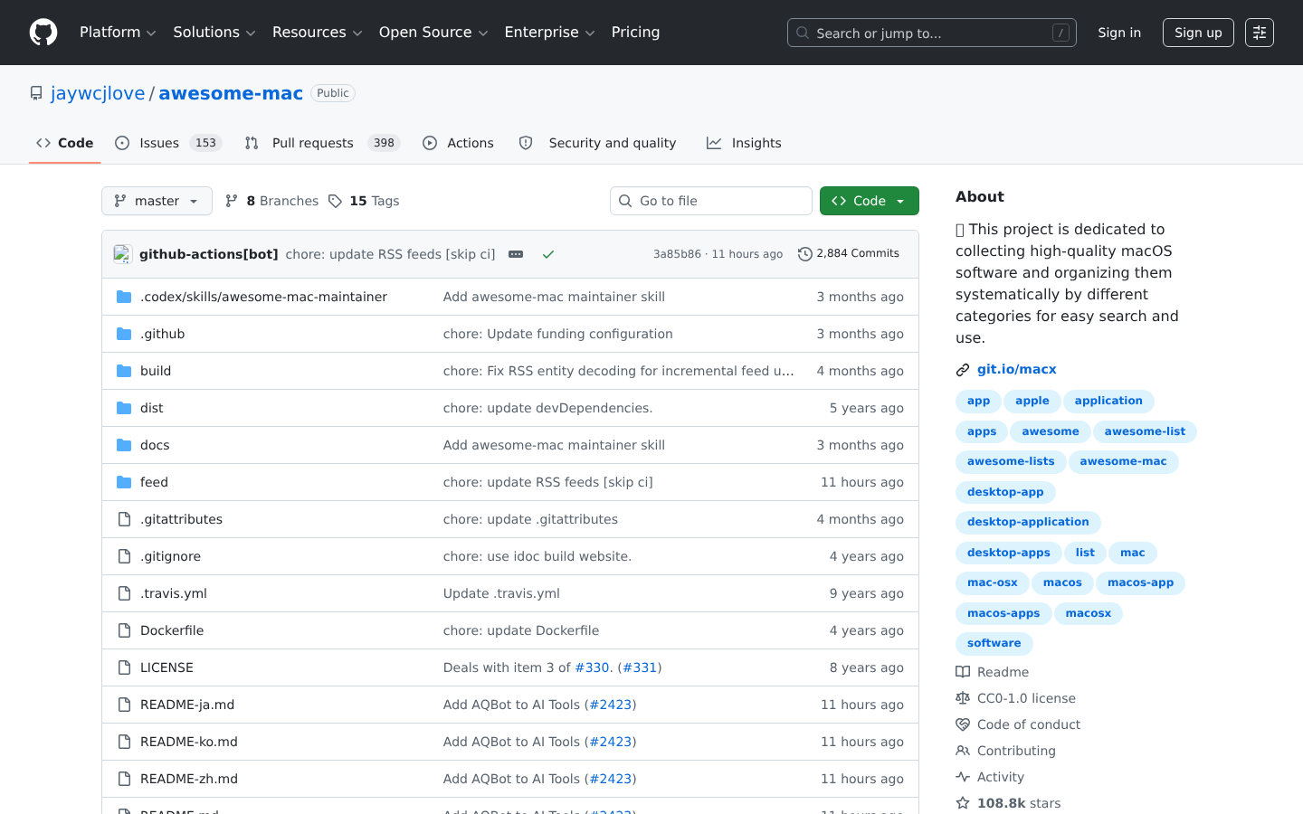Open the GitHub homepage logo
1303x814 pixels.
(x=43, y=33)
